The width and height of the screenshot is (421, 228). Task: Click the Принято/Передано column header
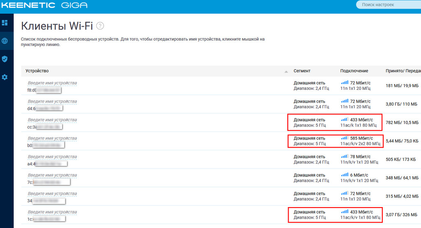(x=403, y=71)
